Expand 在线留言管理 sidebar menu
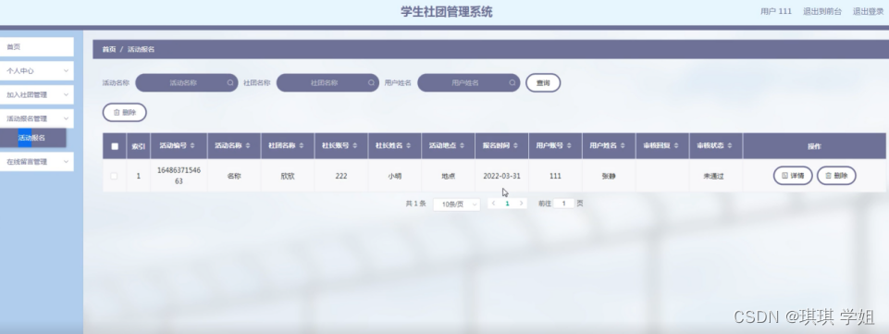This screenshot has width=889, height=334. [x=37, y=162]
